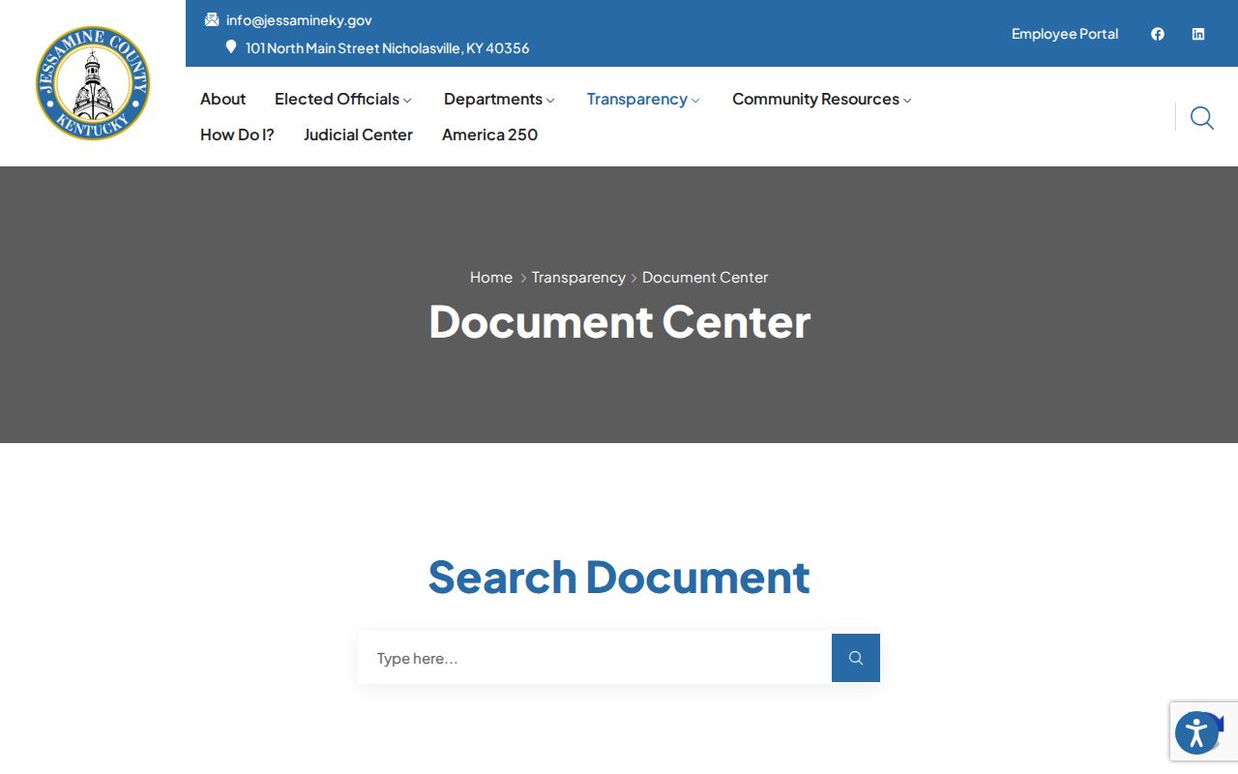Viewport: 1238px width, 774px height.
Task: Click the 'Document Center' breadcrumb text
Action: coord(705,277)
